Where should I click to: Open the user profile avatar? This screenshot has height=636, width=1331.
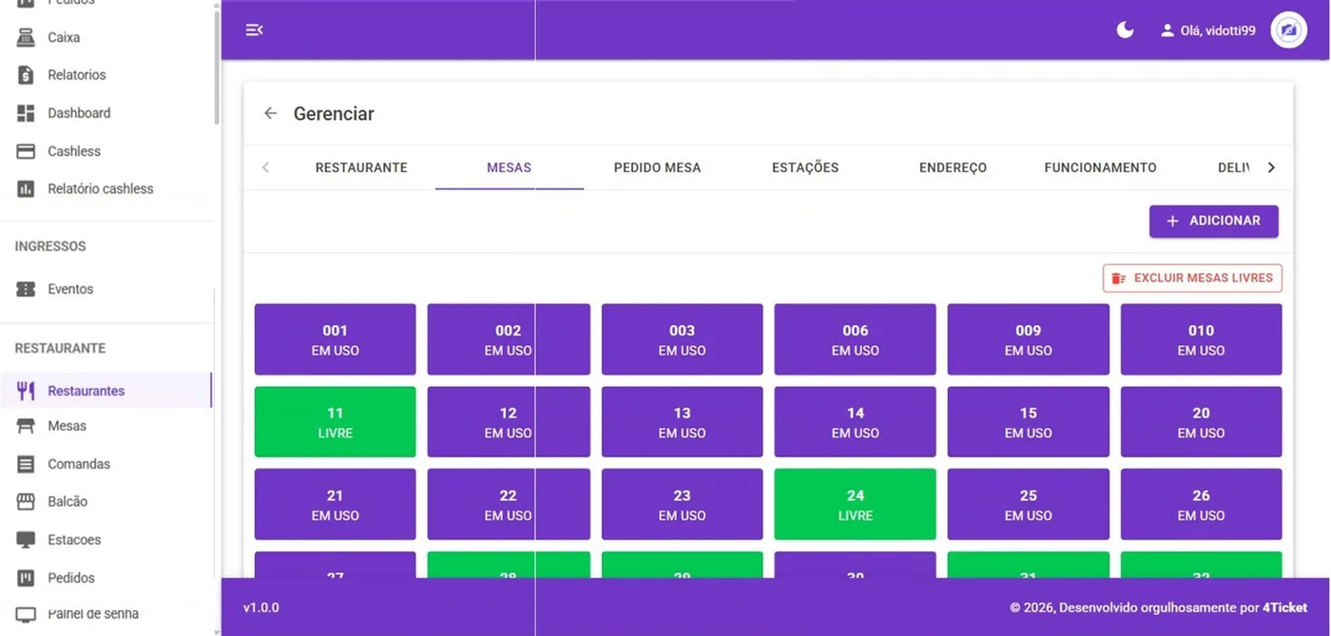pyautogui.click(x=1288, y=30)
